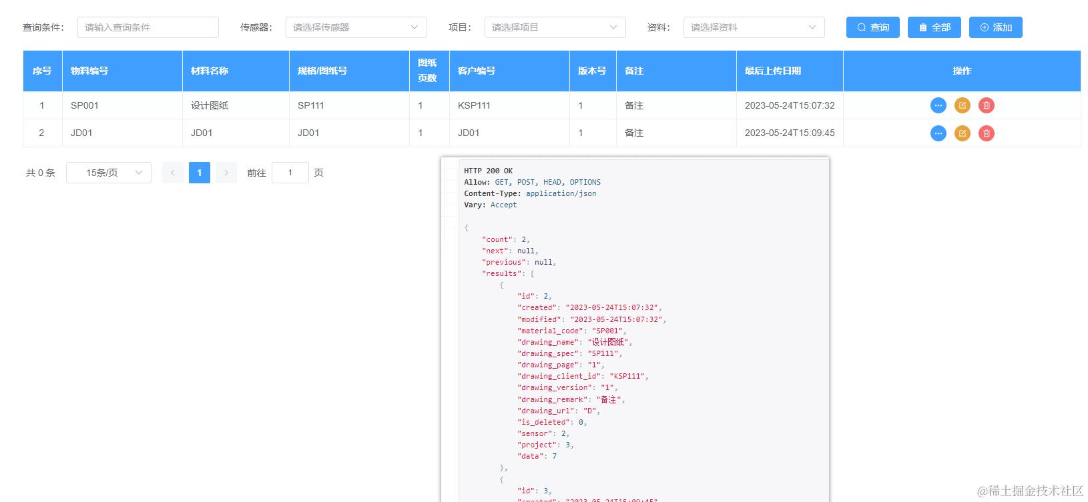Click the 全部 show-all button
The width and height of the screenshot is (1088, 502).
click(x=934, y=27)
